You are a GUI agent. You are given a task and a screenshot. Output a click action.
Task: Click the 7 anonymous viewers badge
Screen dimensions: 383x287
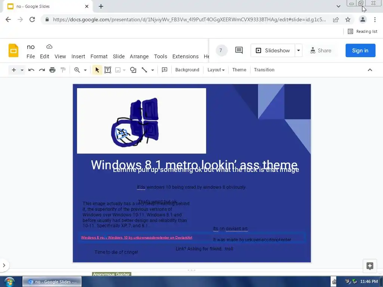click(x=221, y=50)
